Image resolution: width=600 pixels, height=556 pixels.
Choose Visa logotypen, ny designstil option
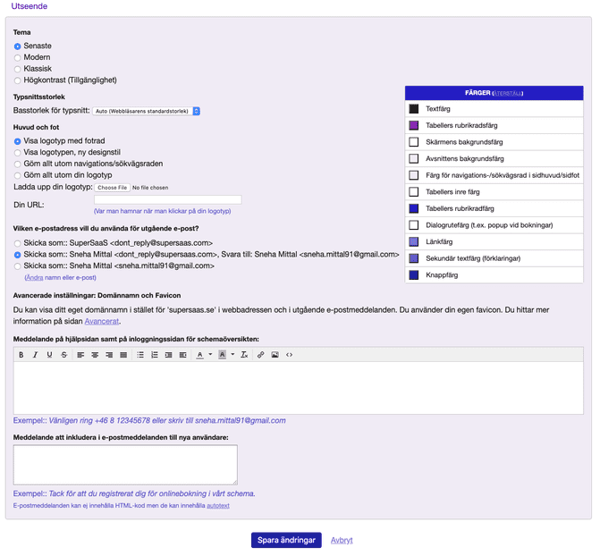click(x=17, y=153)
